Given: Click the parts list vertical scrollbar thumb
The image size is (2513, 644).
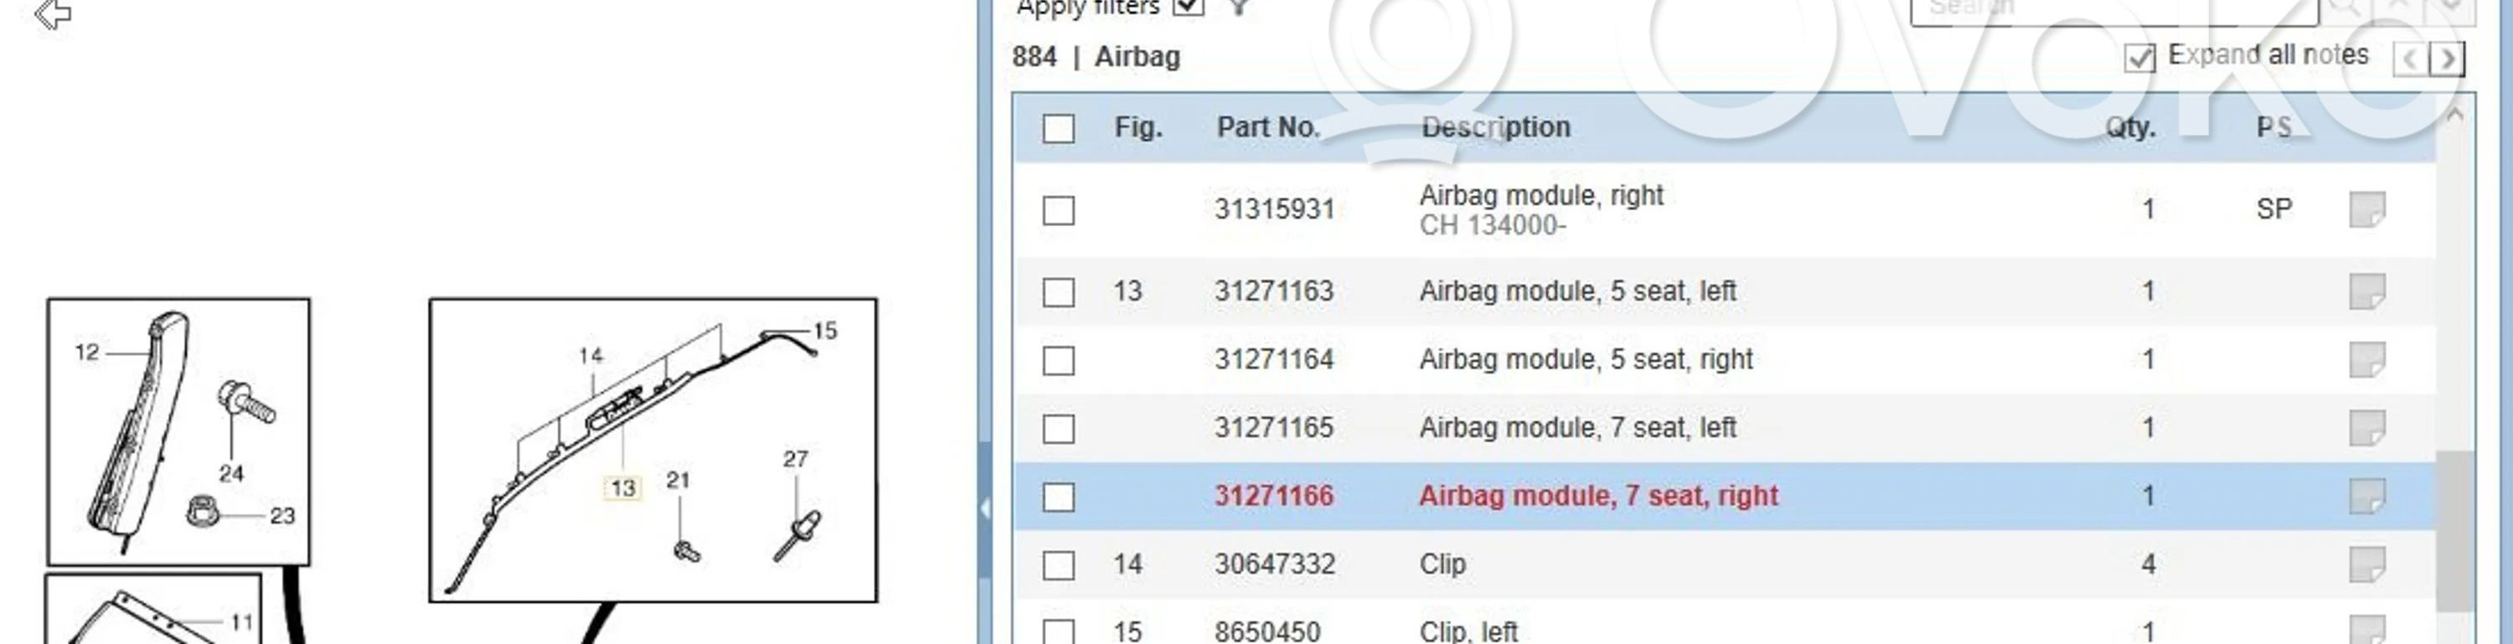Looking at the screenshot, I should point(2454,532).
